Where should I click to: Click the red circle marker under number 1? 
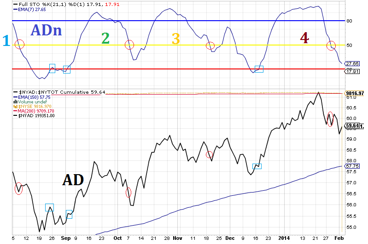point(19,45)
